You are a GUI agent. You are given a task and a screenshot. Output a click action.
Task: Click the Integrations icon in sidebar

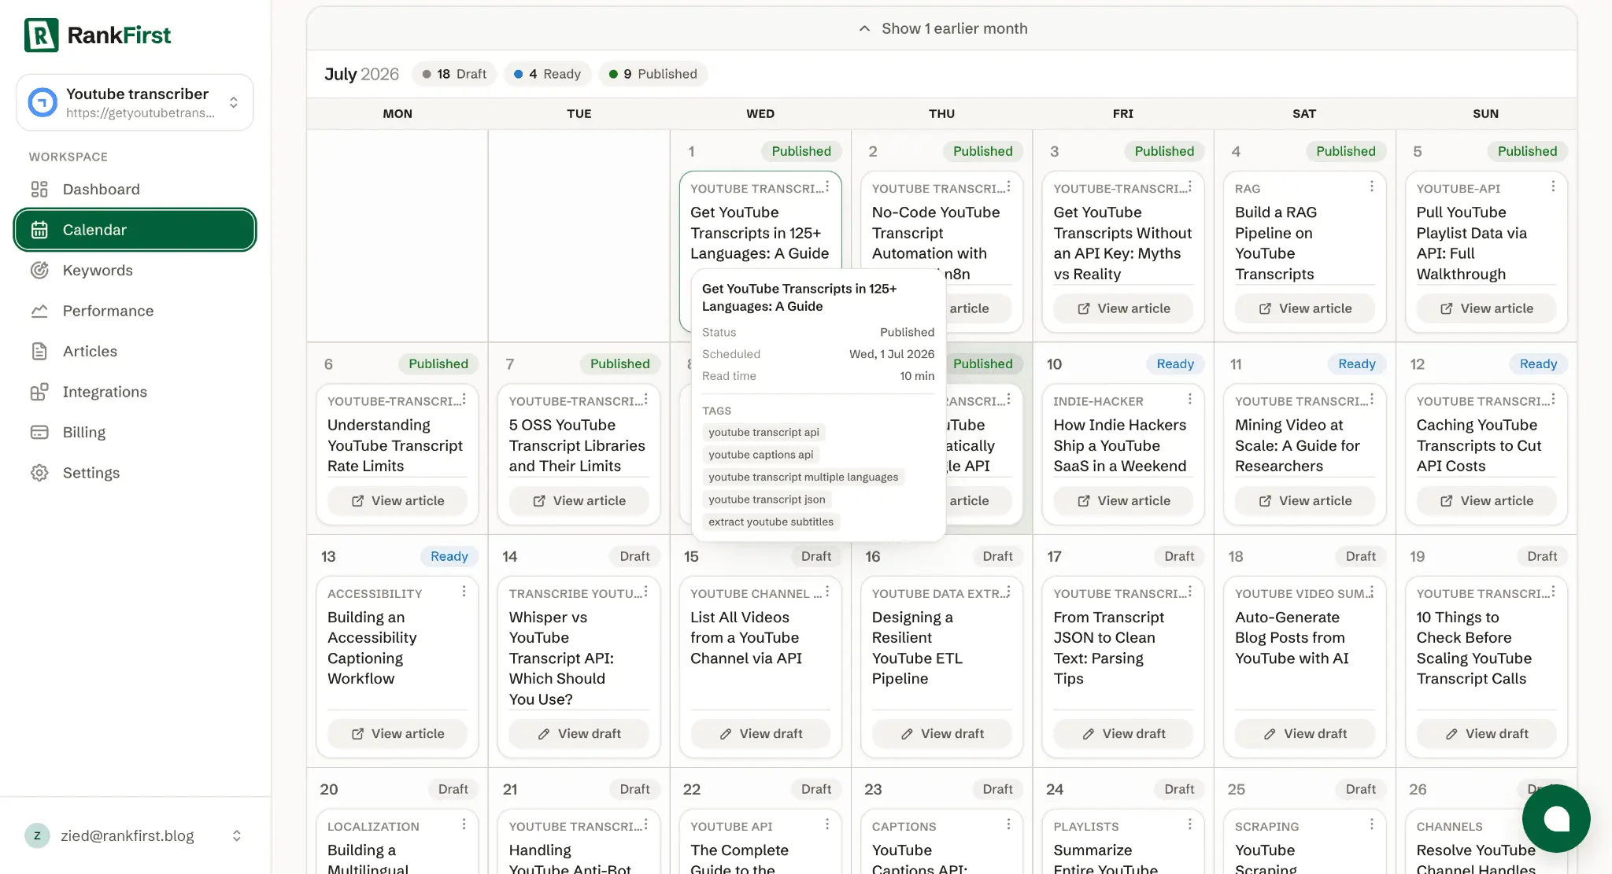click(x=39, y=392)
